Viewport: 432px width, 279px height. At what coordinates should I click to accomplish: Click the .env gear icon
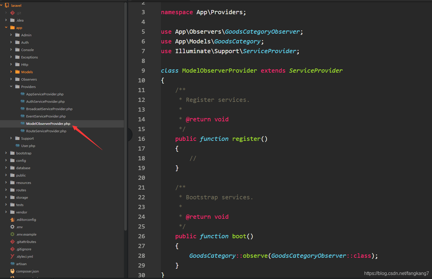(x=12, y=227)
